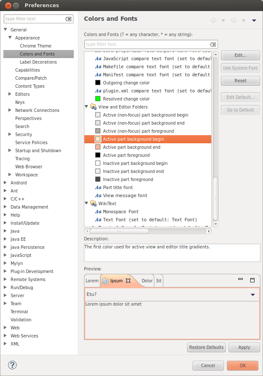Screen dimensions: 263x376
Task: Select Active part background end swatch
Action: (98, 147)
